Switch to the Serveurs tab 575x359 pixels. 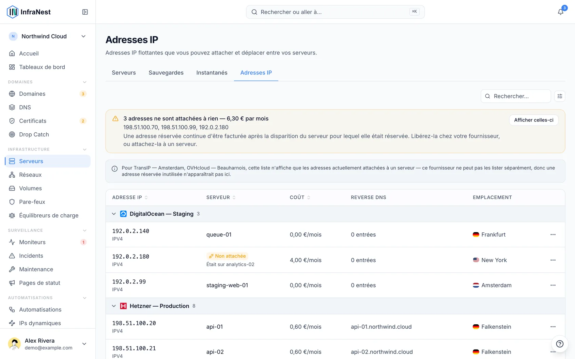pyautogui.click(x=124, y=73)
